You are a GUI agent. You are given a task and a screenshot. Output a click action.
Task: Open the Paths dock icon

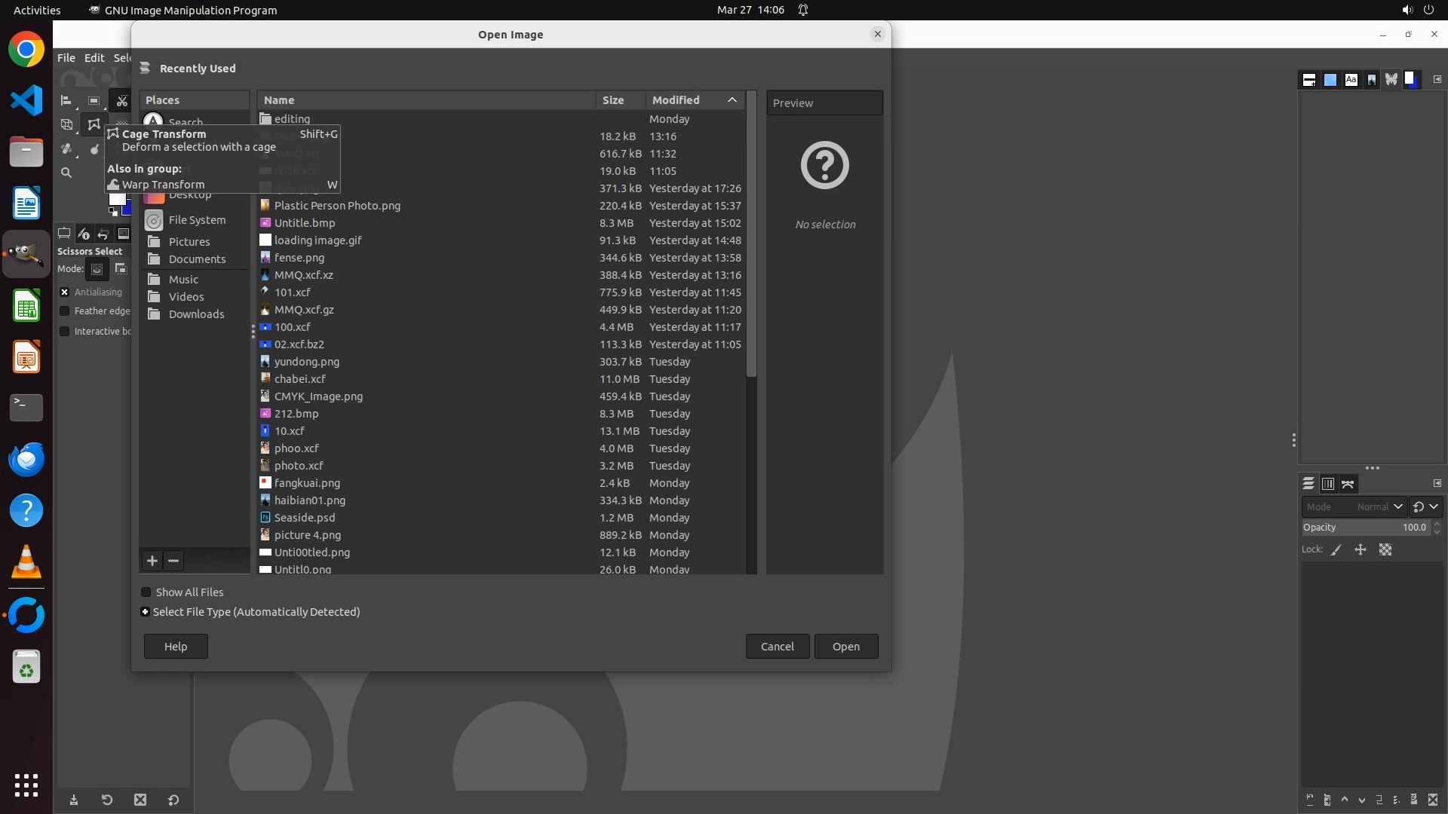pyautogui.click(x=1348, y=484)
